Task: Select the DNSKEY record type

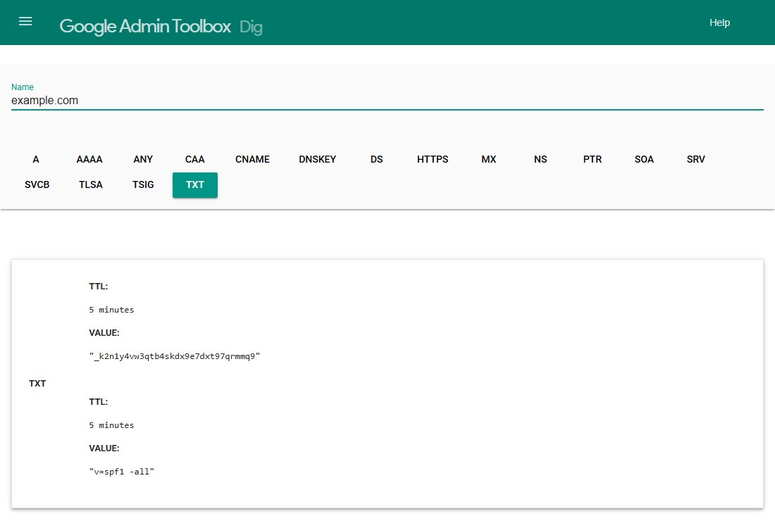Action: [317, 160]
